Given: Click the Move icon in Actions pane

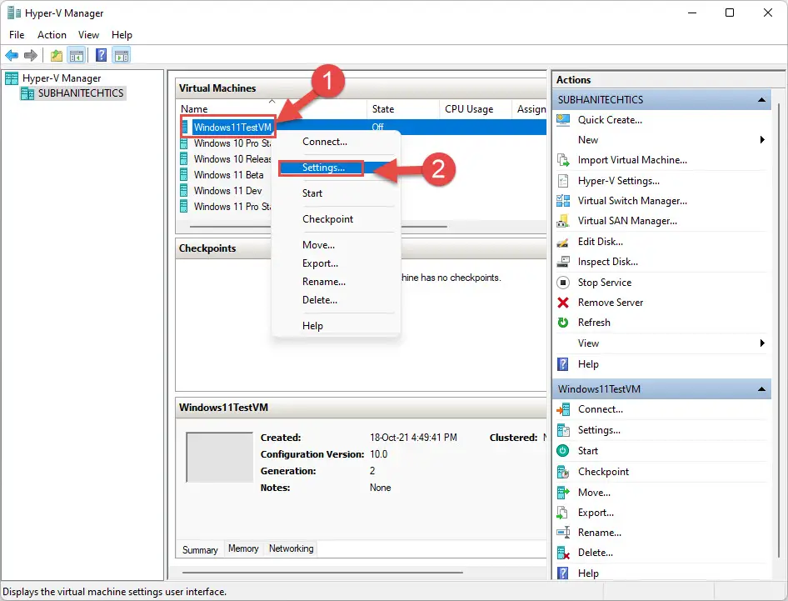Looking at the screenshot, I should (x=563, y=493).
